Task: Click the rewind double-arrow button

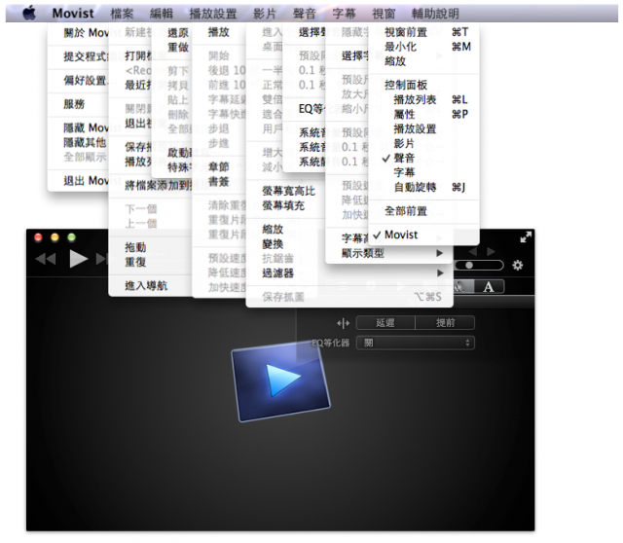Action: tap(46, 260)
